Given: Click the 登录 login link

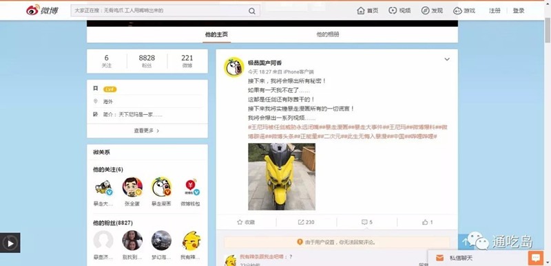Looking at the screenshot, I should point(519,10).
